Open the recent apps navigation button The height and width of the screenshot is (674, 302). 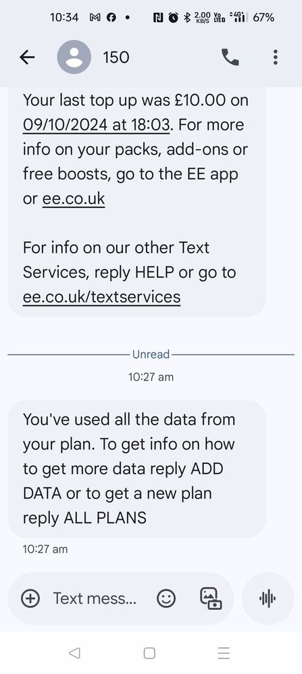click(224, 653)
